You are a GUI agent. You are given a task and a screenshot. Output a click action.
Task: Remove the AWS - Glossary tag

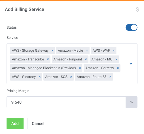click(40, 77)
